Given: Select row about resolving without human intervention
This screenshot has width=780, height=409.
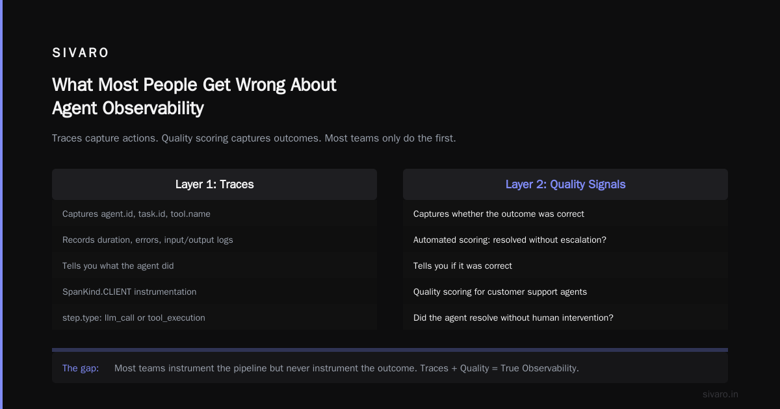Looking at the screenshot, I should coord(565,317).
